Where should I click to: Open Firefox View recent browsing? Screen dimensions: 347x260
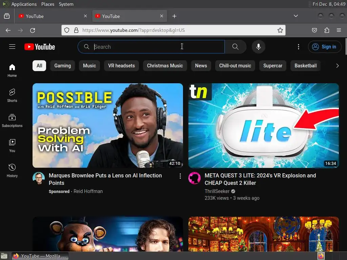(x=7, y=16)
